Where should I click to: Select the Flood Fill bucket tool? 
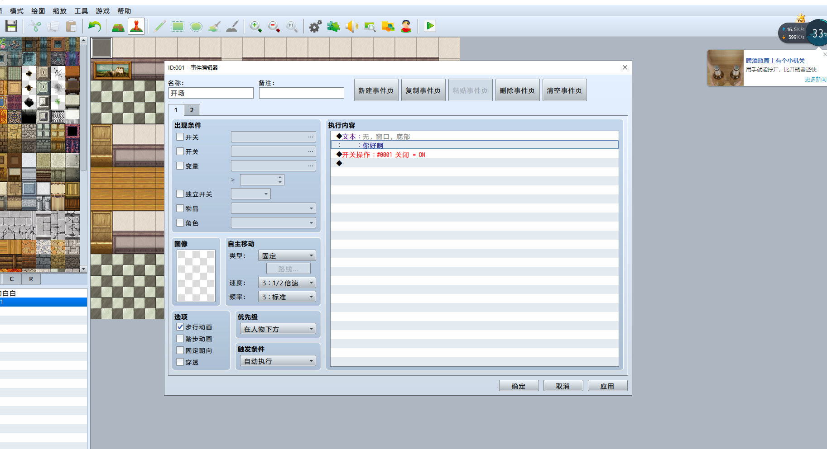pos(214,26)
